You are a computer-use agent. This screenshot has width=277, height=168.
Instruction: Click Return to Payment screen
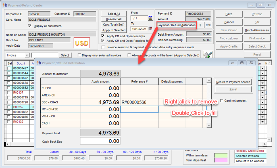pyautogui.click(x=233, y=82)
